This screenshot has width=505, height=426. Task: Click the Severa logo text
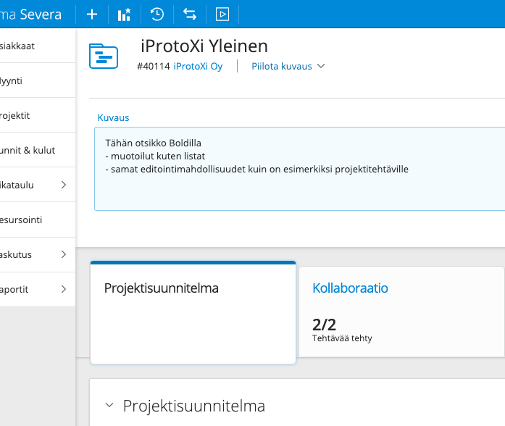[41, 14]
